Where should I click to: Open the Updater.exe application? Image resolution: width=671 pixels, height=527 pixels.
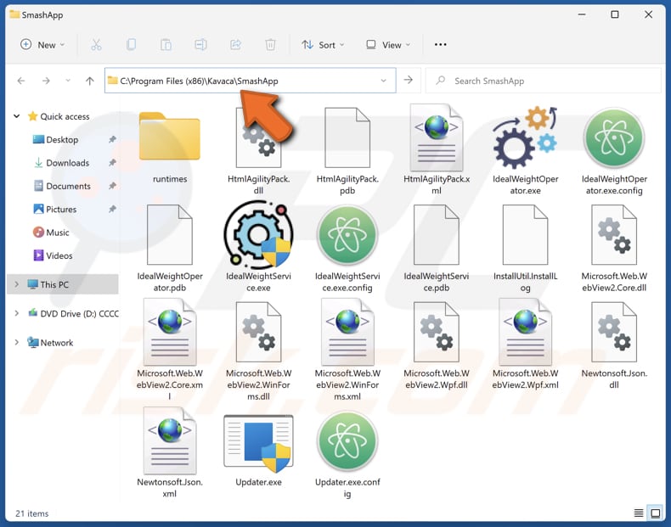[258, 442]
